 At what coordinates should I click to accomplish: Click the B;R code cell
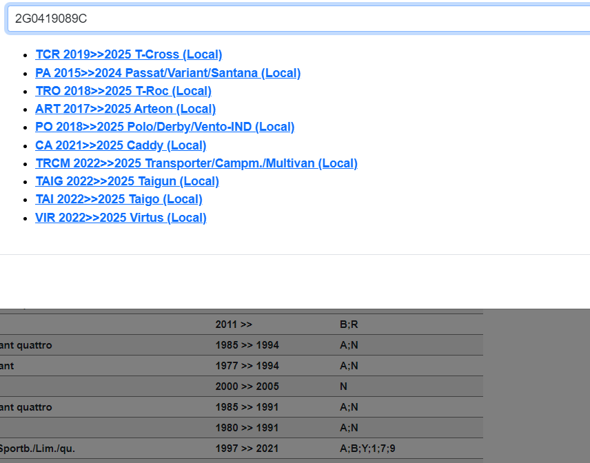tap(349, 325)
